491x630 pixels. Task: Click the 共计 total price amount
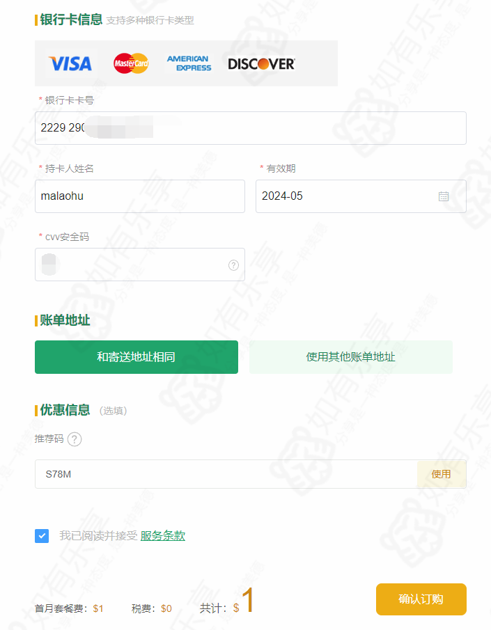click(x=243, y=601)
